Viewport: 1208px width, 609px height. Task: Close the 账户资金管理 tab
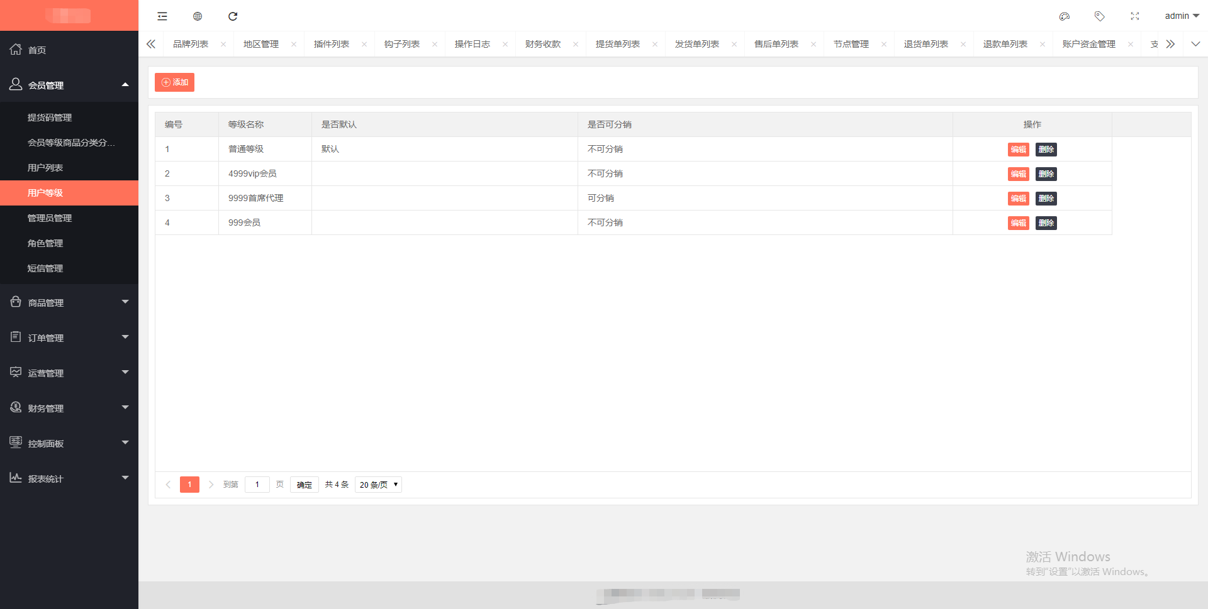point(1131,44)
